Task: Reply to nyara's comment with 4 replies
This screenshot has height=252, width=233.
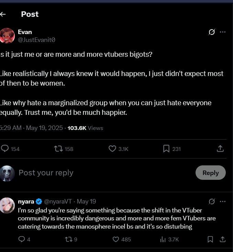Action: coord(22,239)
